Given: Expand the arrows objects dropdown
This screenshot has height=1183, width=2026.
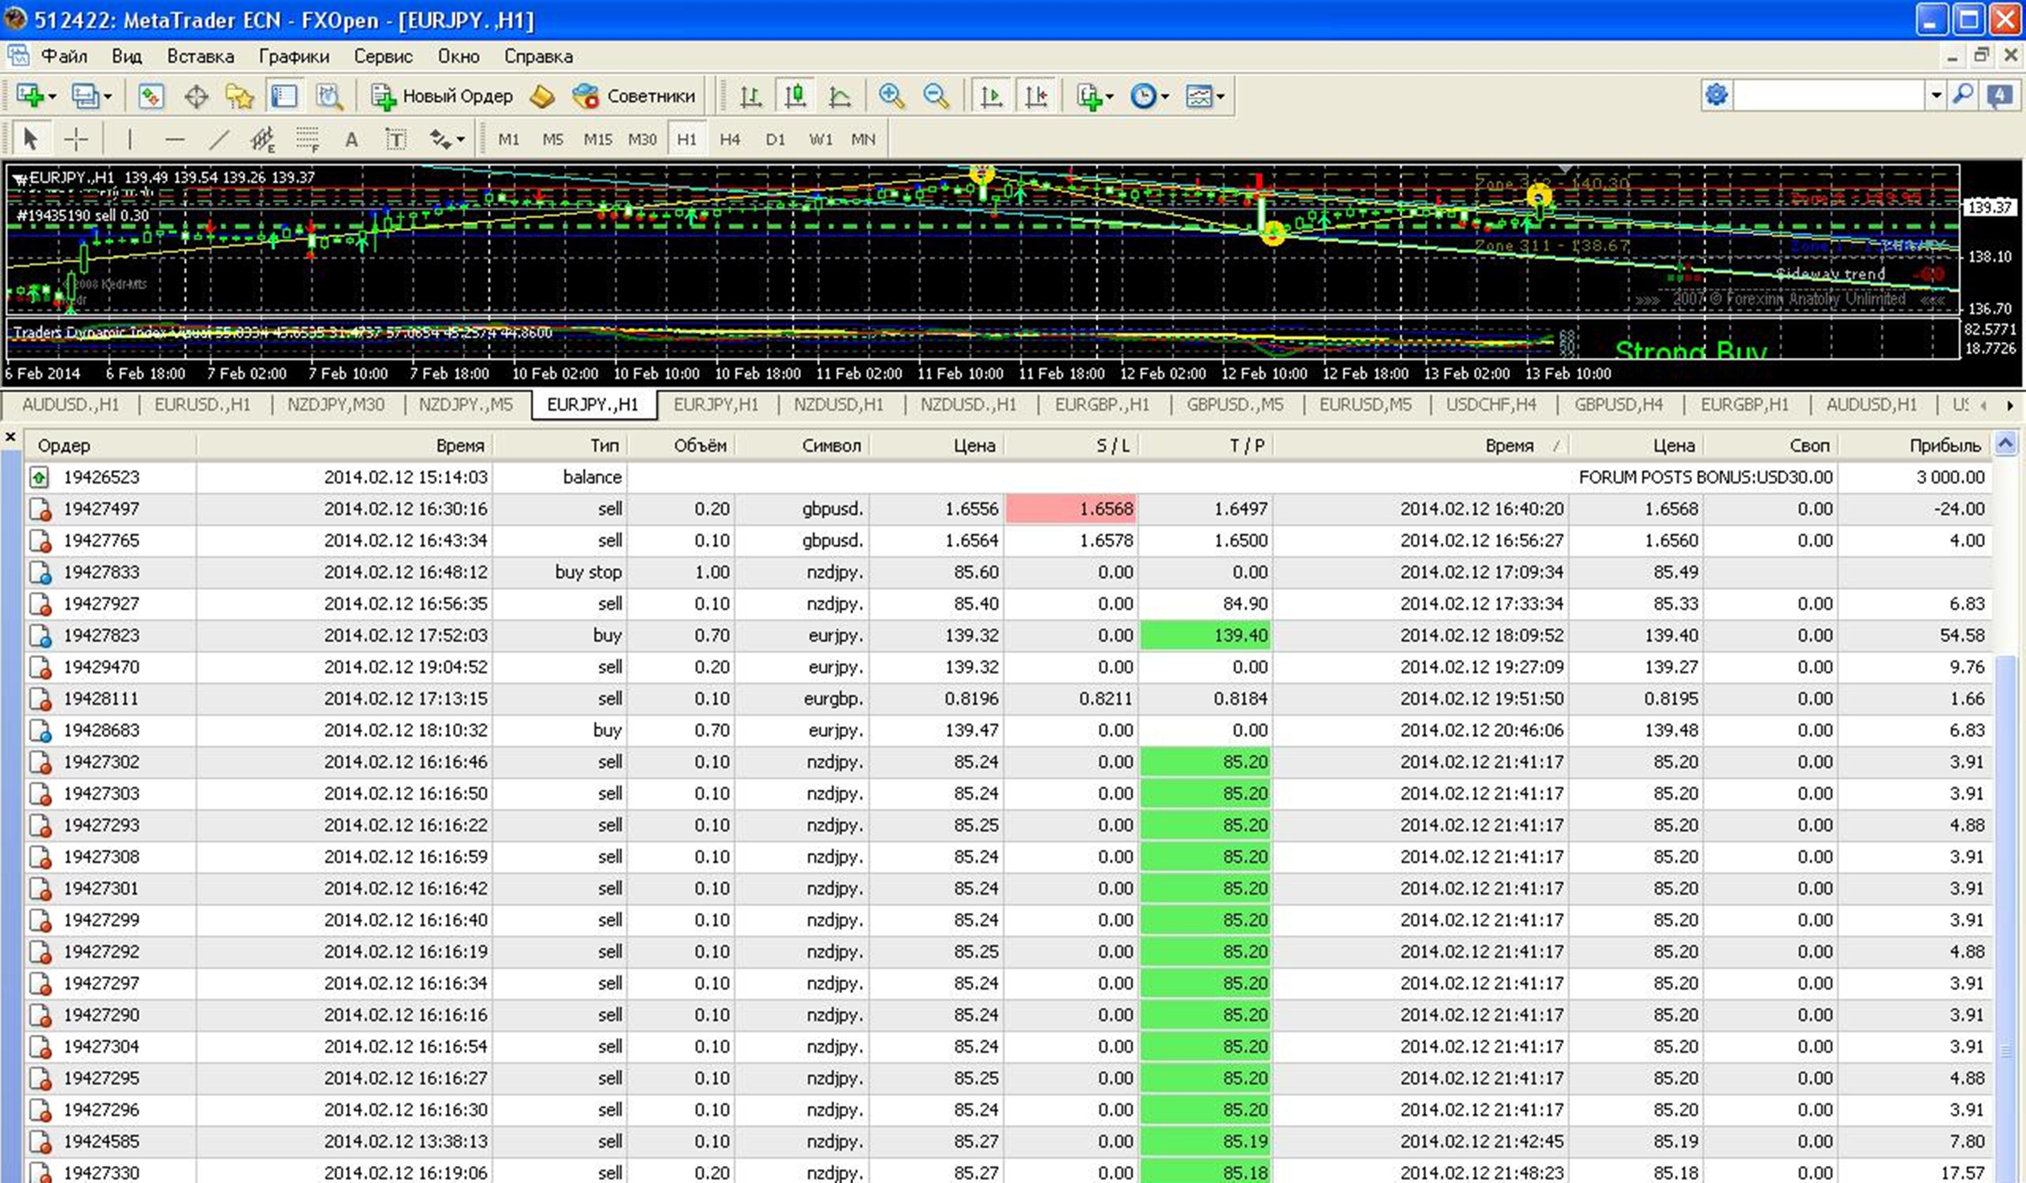Looking at the screenshot, I should [x=461, y=140].
